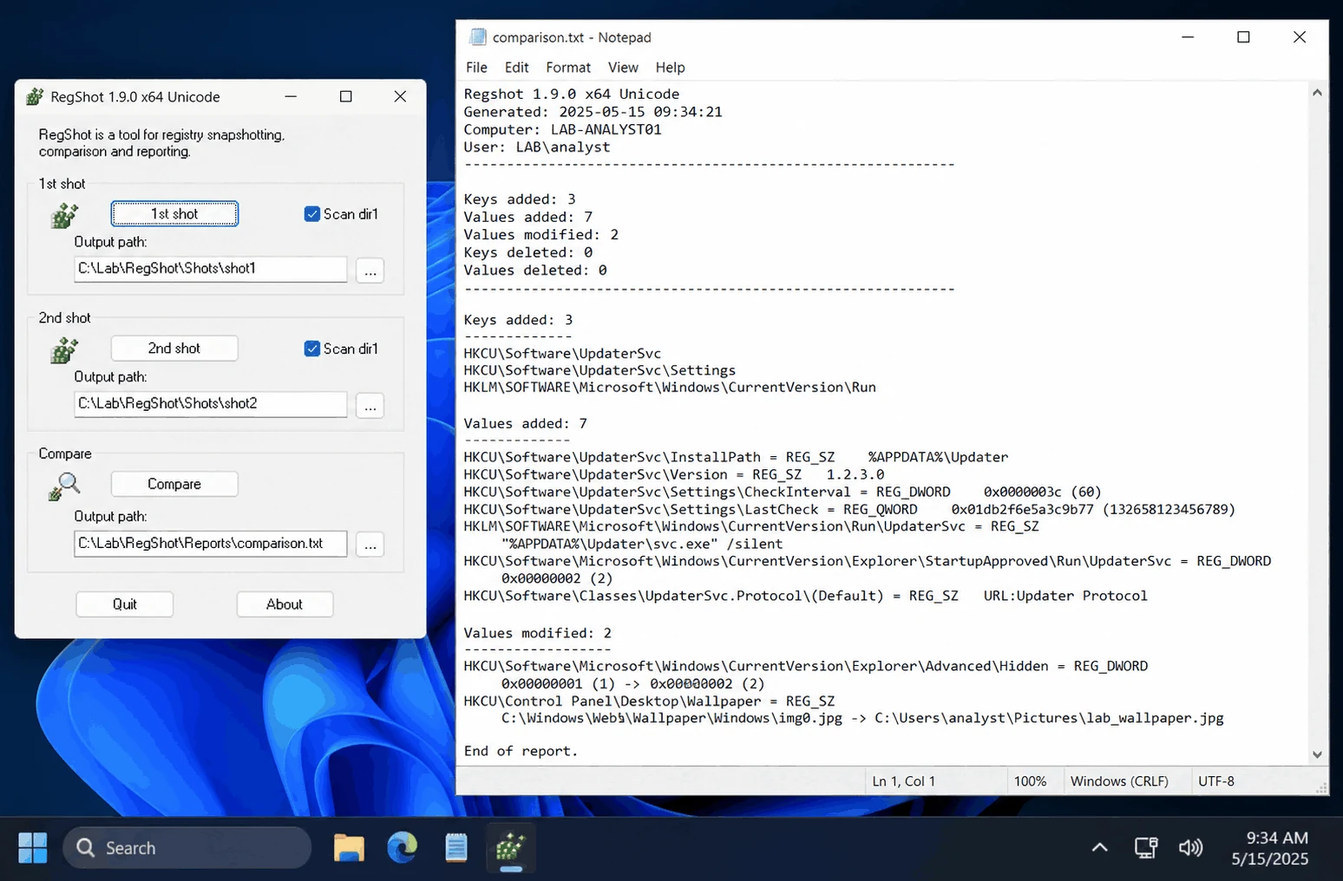
Task: Click the UpdaterSvc\Version = REG_SZ 1.2.3.0 line
Action: click(x=674, y=474)
